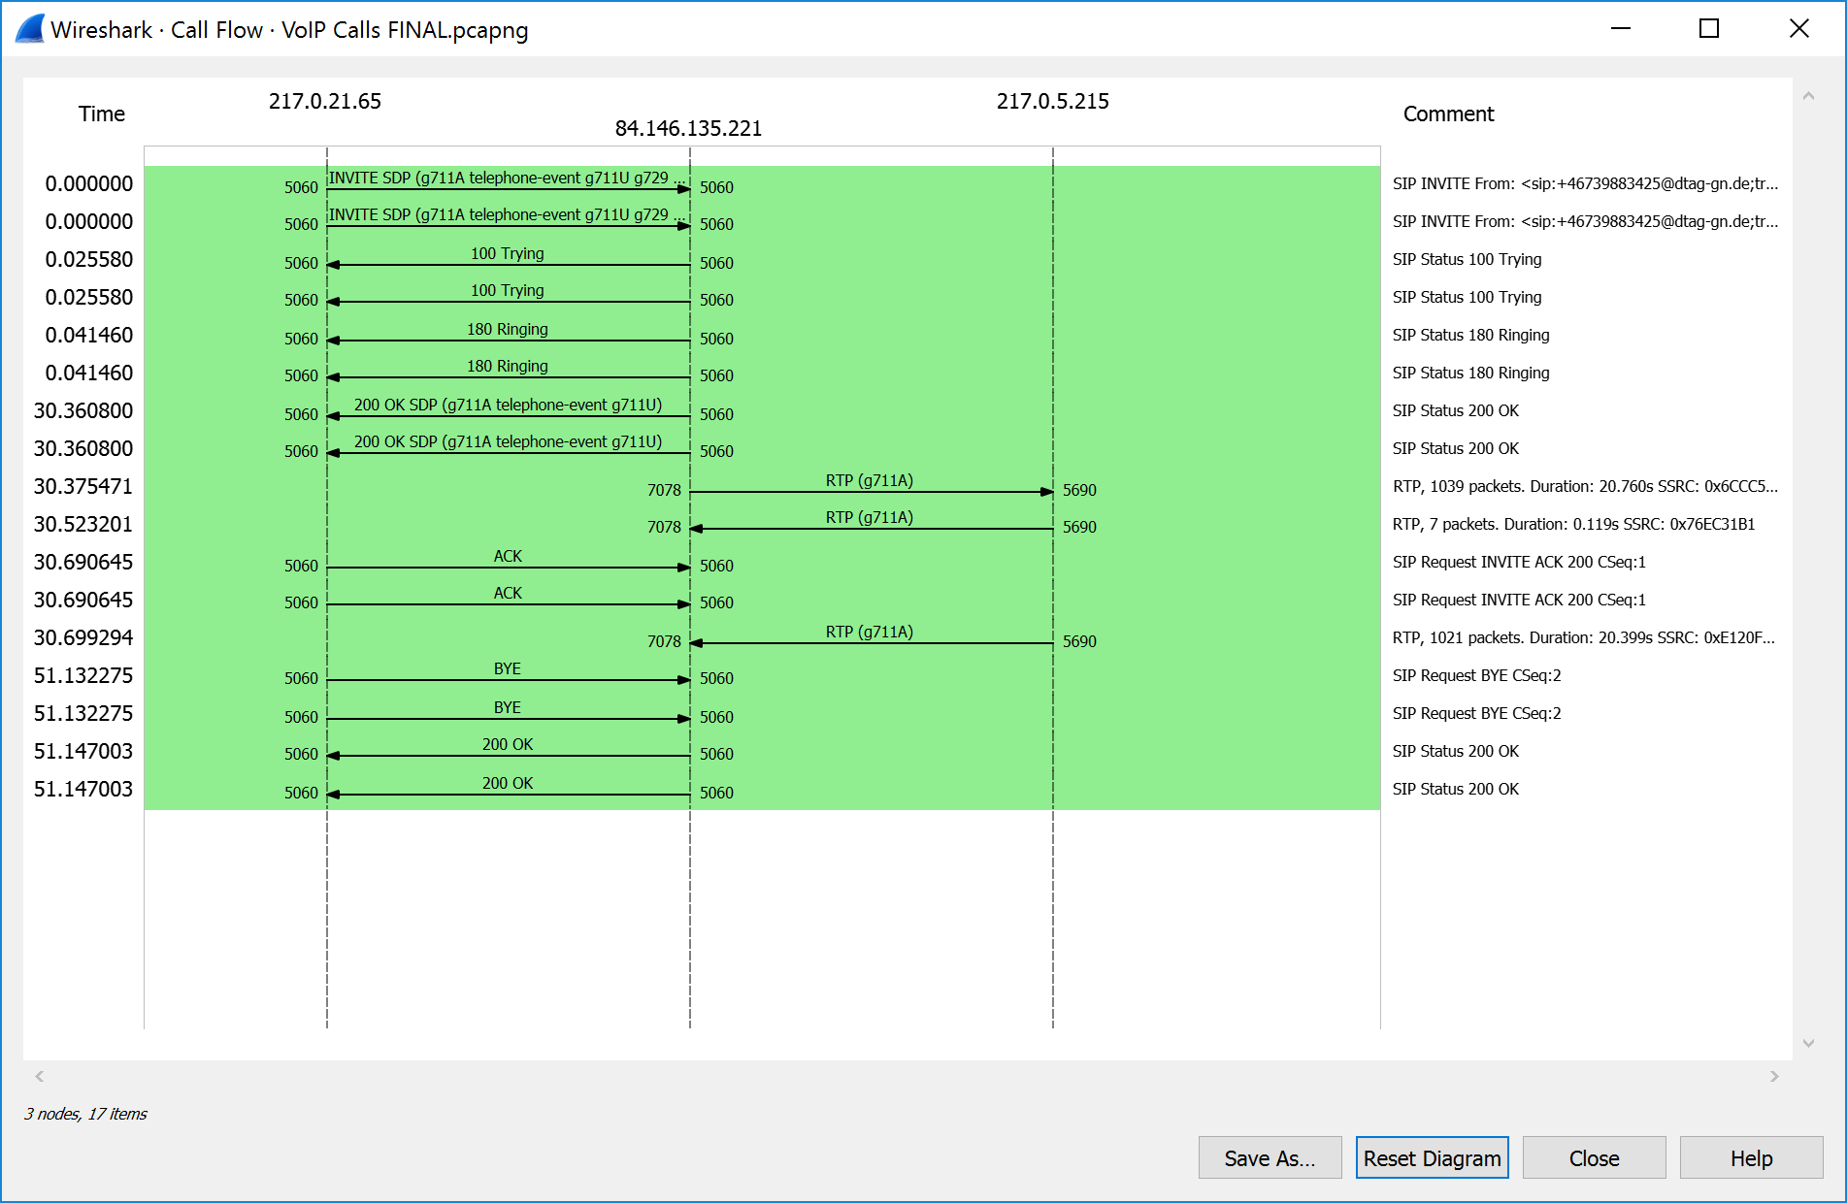Select the RTP arrow at time 30.523201
The width and height of the screenshot is (1847, 1203).
pyautogui.click(x=871, y=528)
